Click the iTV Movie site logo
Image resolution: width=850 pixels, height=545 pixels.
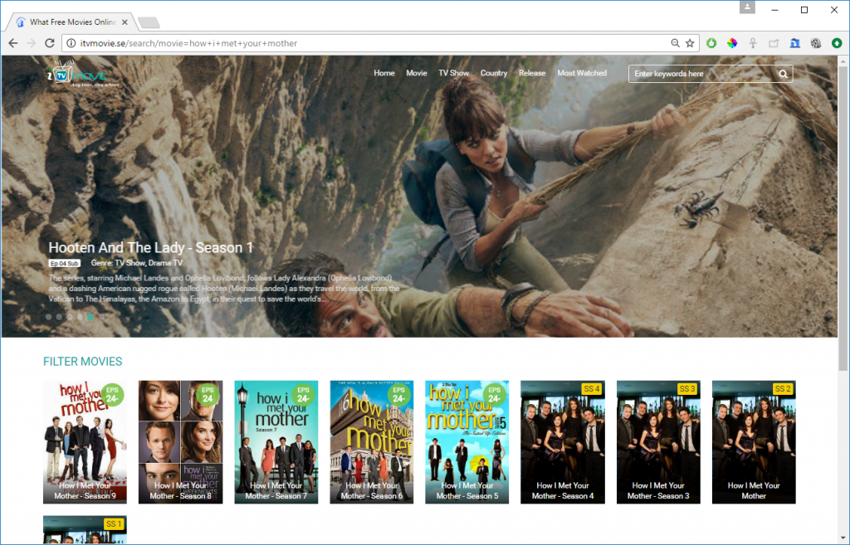coord(82,74)
